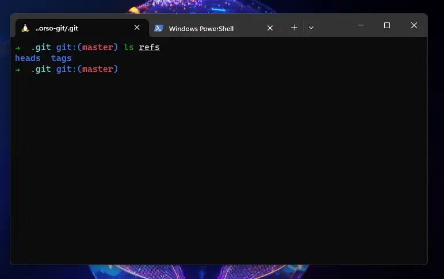
Task: Open a new terminal tab
Action: pyautogui.click(x=294, y=28)
